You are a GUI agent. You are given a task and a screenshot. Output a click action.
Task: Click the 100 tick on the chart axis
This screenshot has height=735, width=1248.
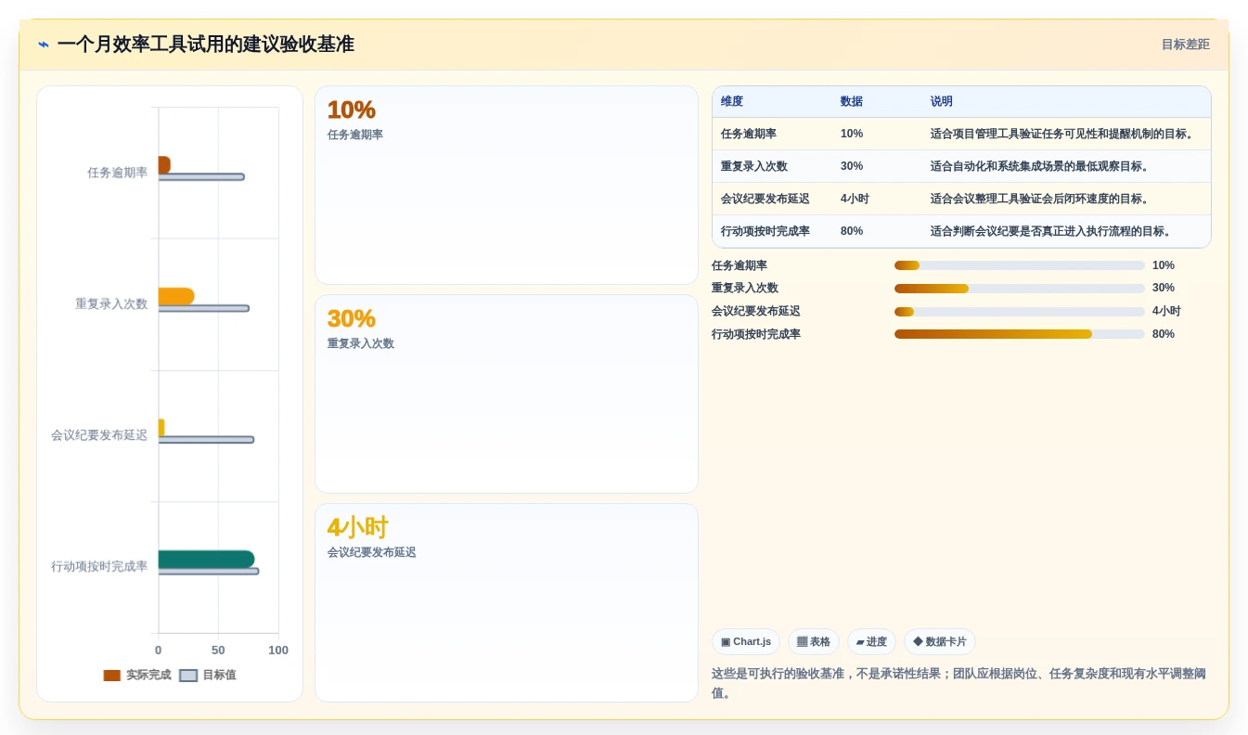(x=278, y=651)
